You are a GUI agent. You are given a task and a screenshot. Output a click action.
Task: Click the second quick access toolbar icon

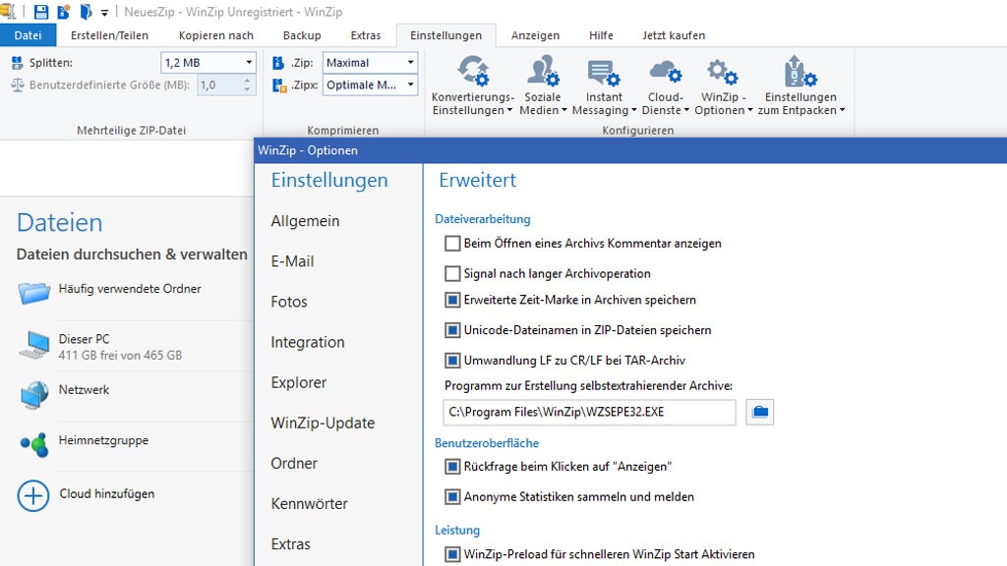pos(64,12)
